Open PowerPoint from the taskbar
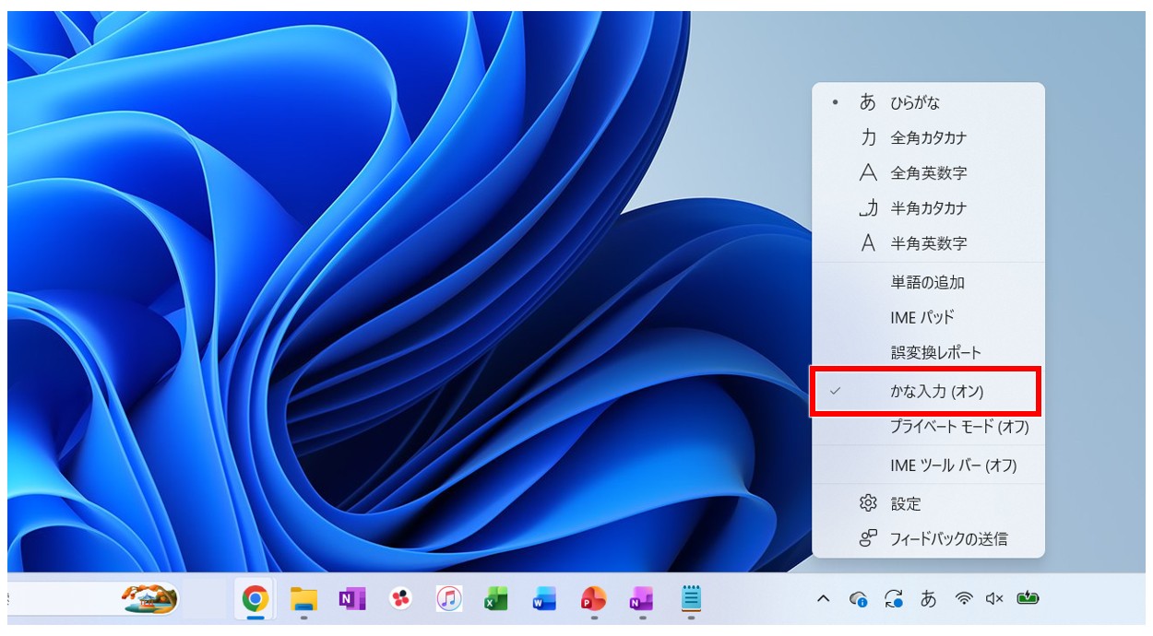 [x=593, y=600]
